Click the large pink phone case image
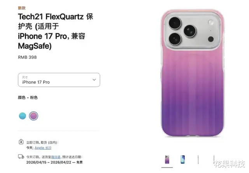This screenshot has width=249, height=173. [x=193, y=73]
